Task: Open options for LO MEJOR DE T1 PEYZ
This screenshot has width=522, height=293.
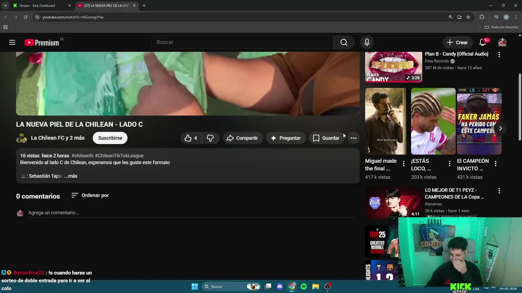Action: (x=499, y=190)
